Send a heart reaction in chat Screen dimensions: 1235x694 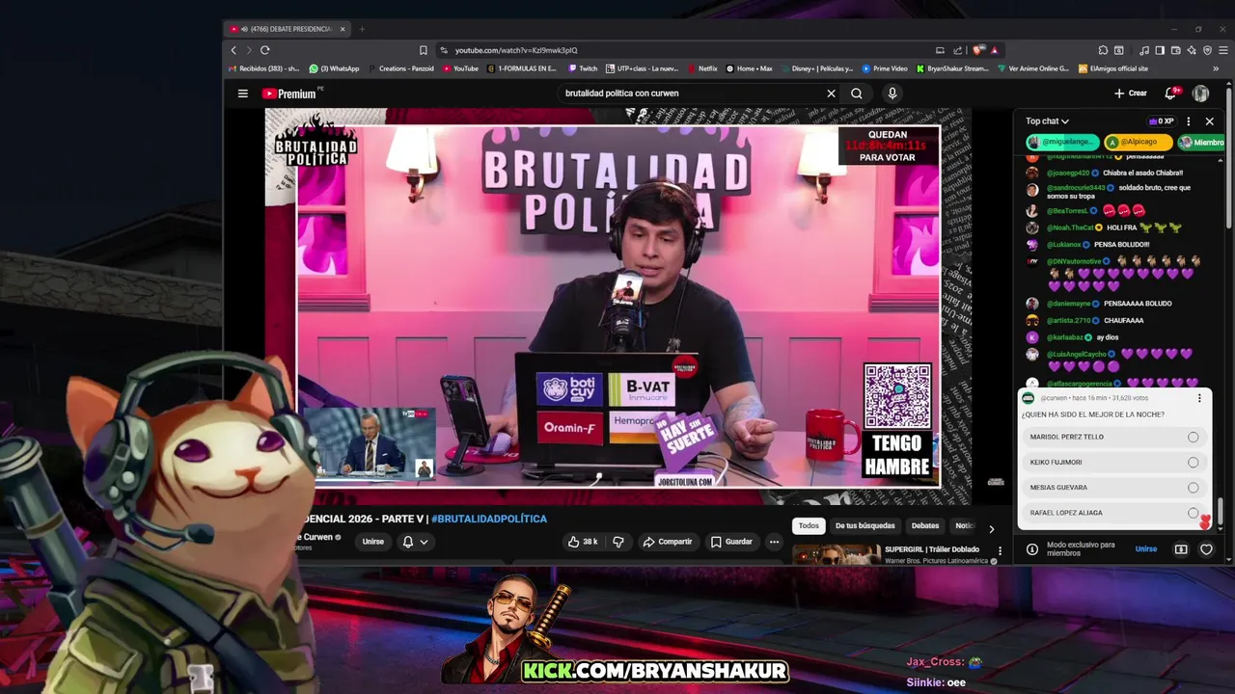(x=1206, y=549)
